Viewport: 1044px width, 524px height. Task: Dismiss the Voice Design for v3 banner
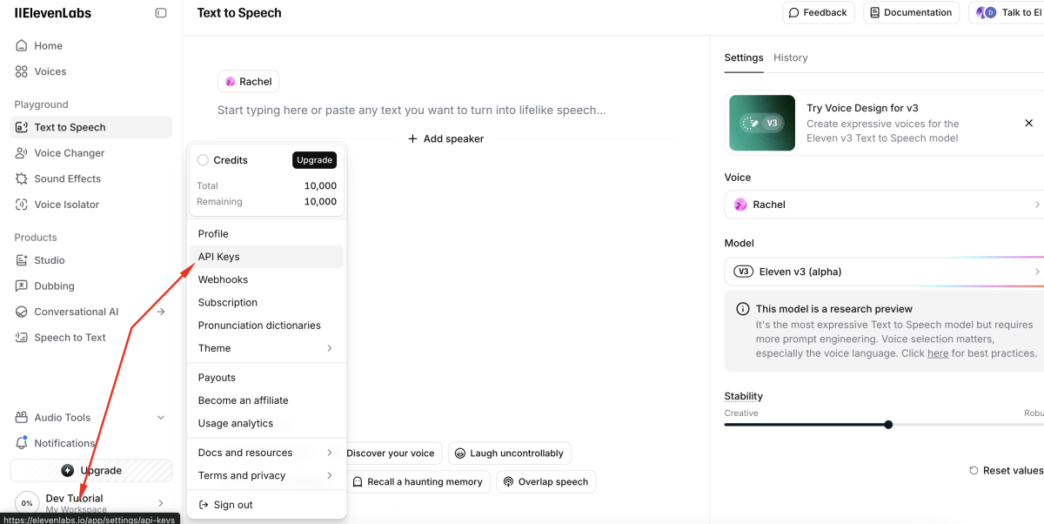click(x=1028, y=123)
